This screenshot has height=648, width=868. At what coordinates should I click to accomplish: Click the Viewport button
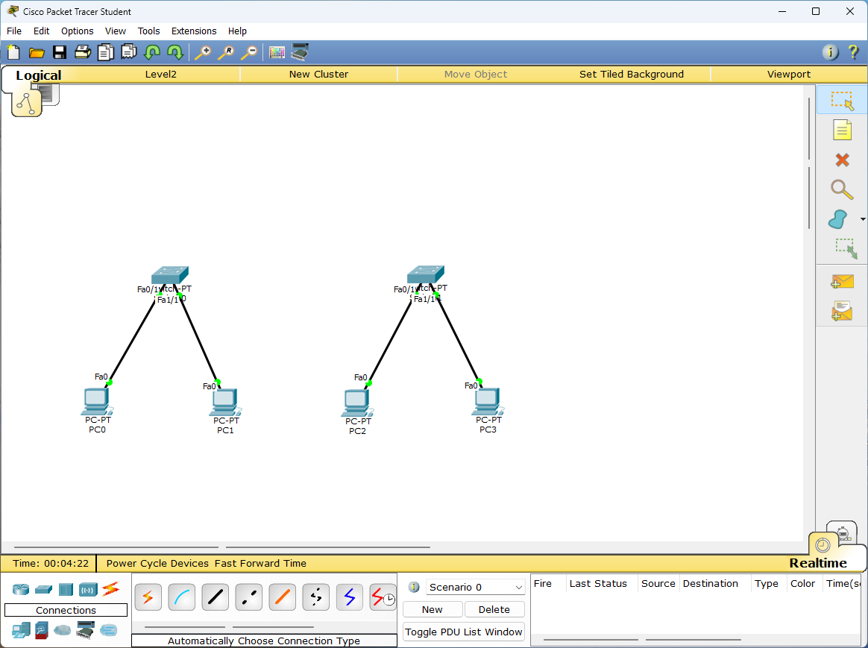pos(788,74)
